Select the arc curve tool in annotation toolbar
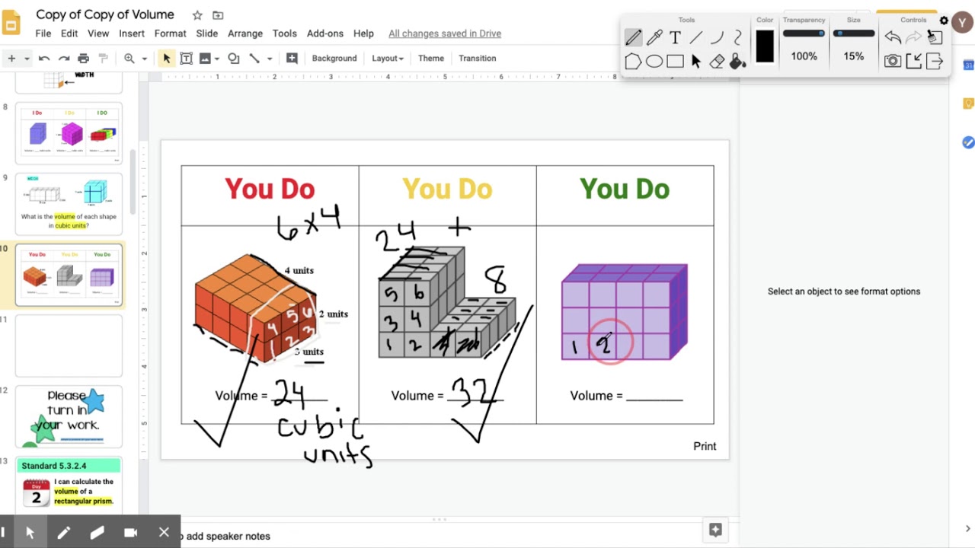 pos(717,37)
